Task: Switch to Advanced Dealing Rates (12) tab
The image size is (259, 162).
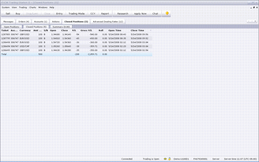Action: [108, 22]
